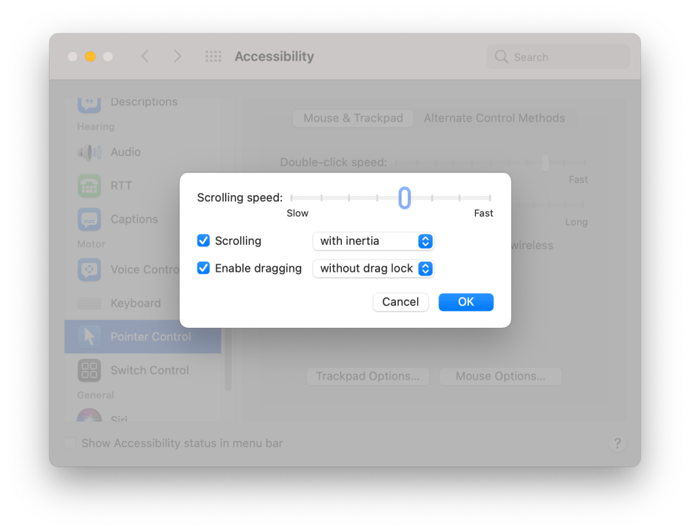The height and width of the screenshot is (532, 690).
Task: Choose the Voice Control icon
Action: (x=89, y=270)
